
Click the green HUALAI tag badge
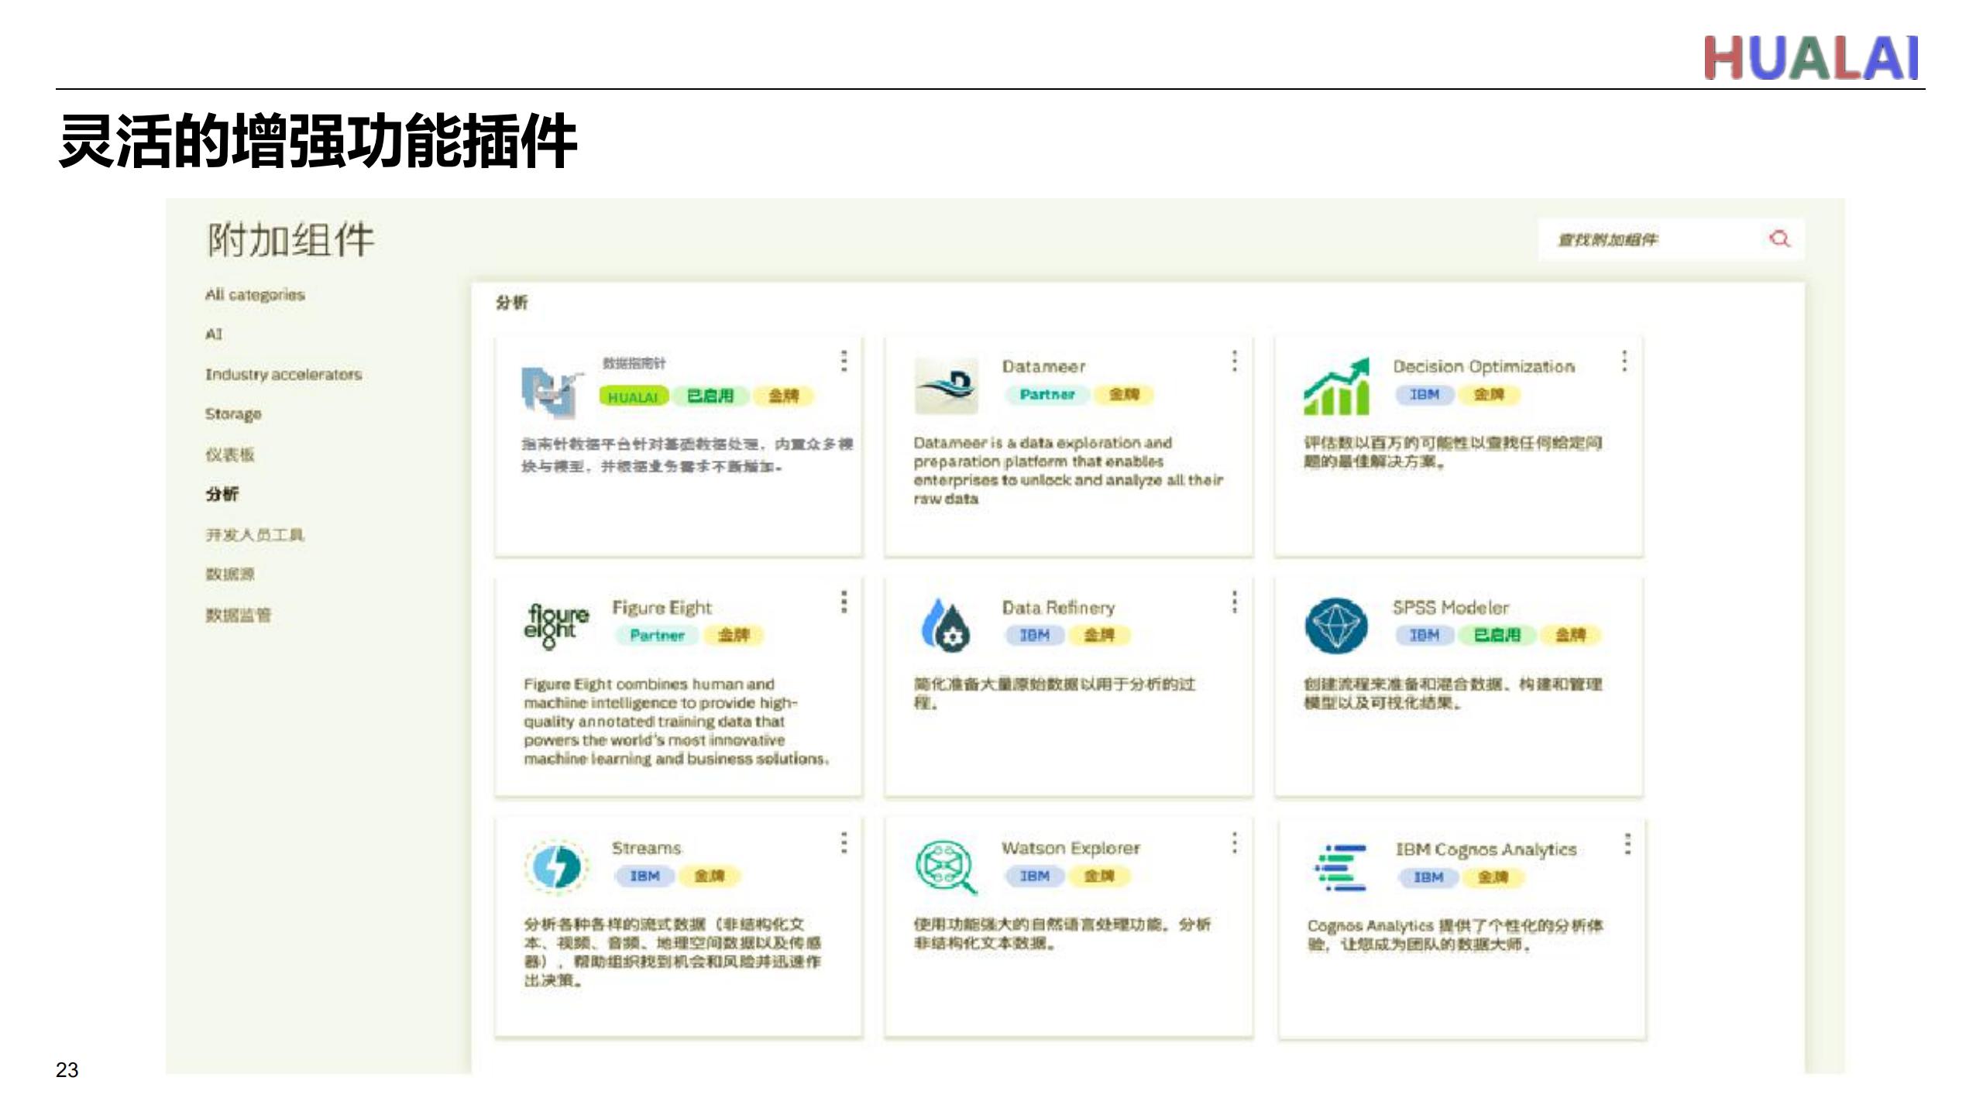coord(633,396)
